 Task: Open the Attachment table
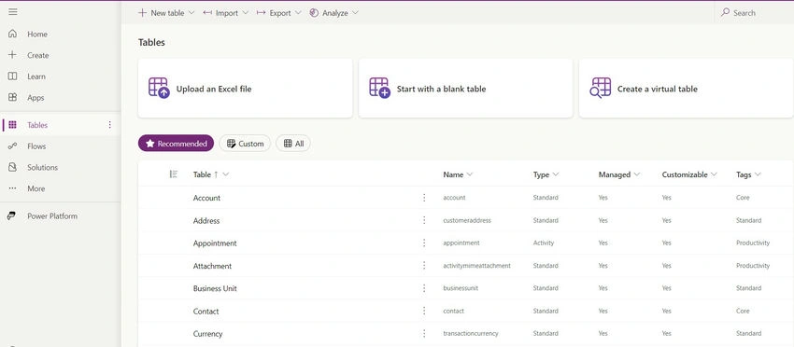[212, 266]
